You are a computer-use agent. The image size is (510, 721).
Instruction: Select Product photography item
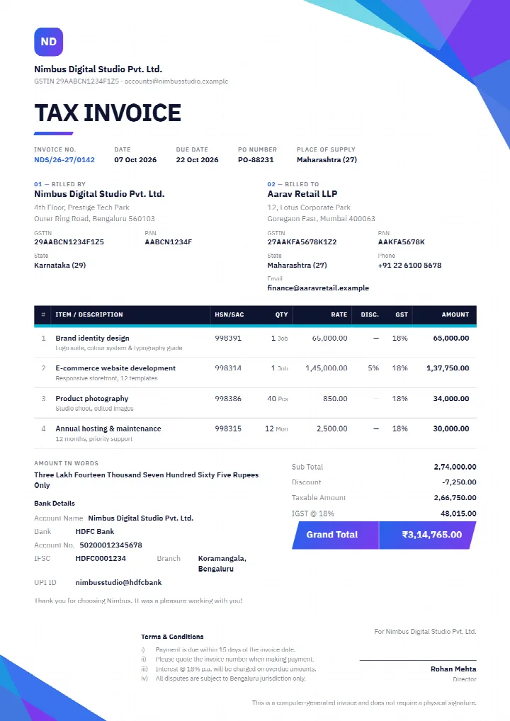[x=92, y=399]
